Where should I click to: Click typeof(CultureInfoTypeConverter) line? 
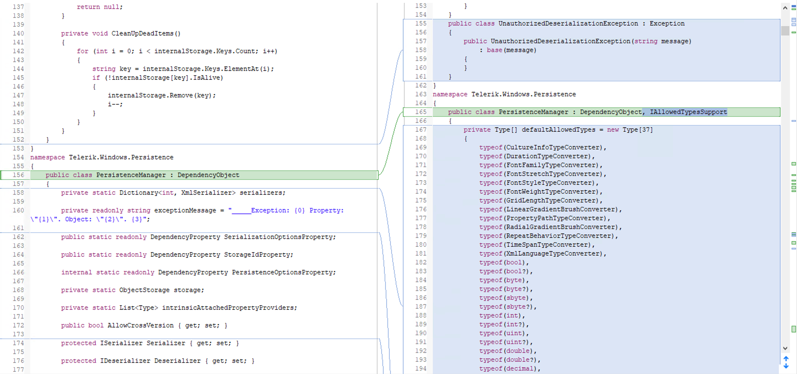coord(543,147)
